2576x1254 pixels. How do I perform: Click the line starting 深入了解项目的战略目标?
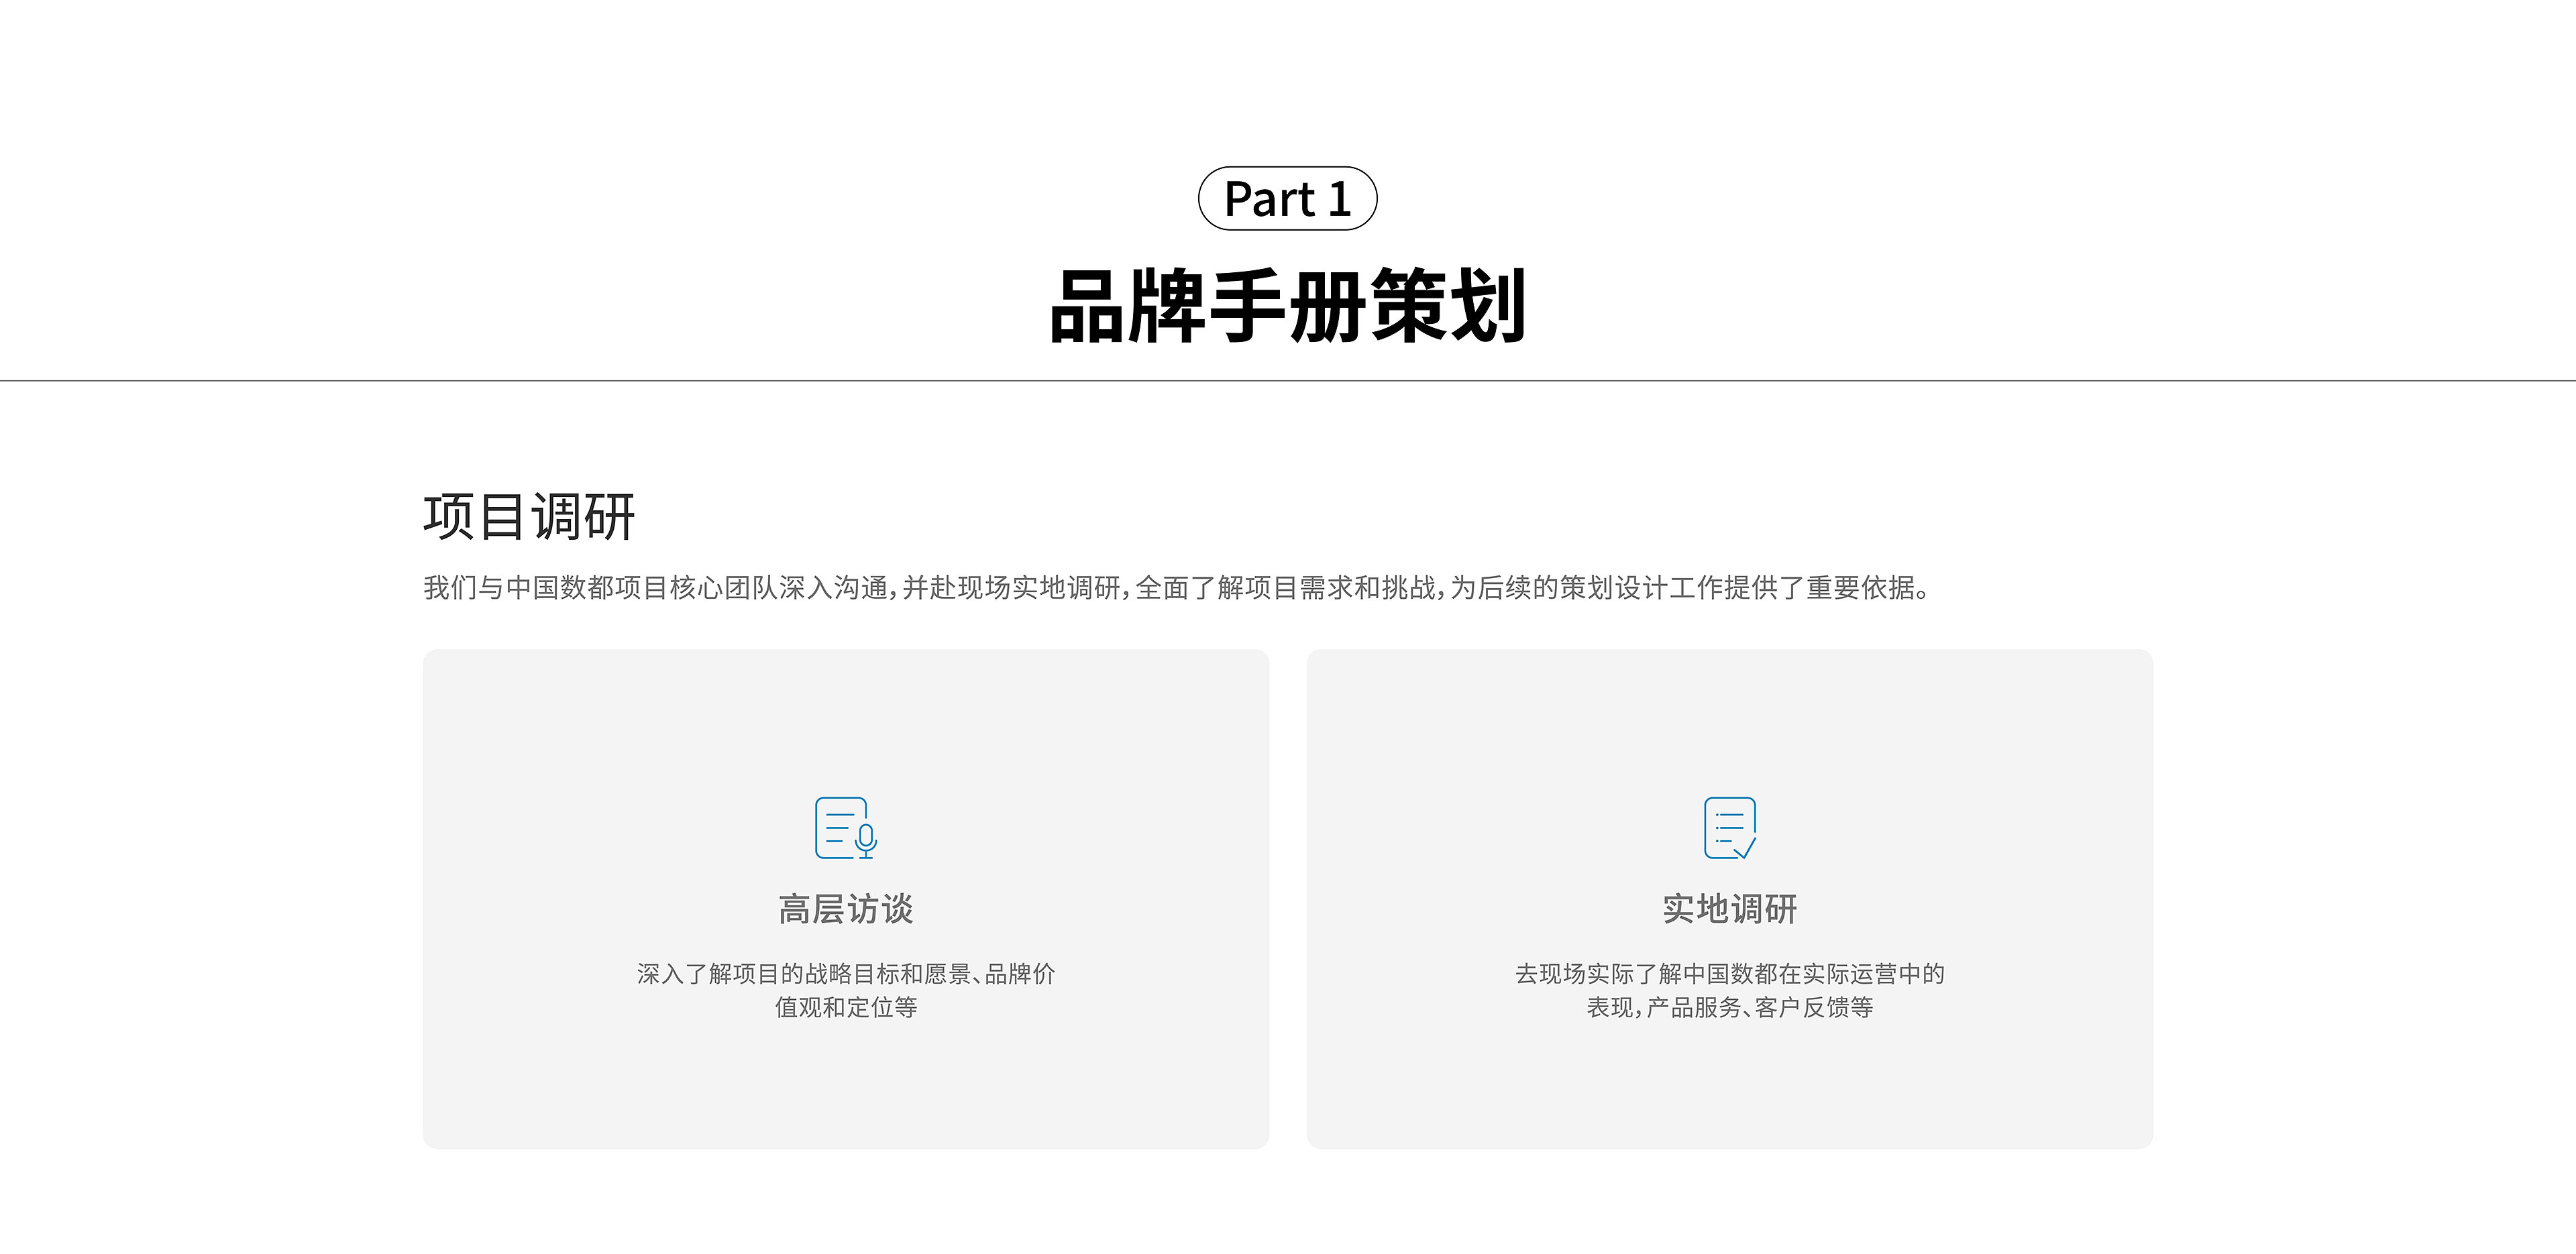coord(845,973)
